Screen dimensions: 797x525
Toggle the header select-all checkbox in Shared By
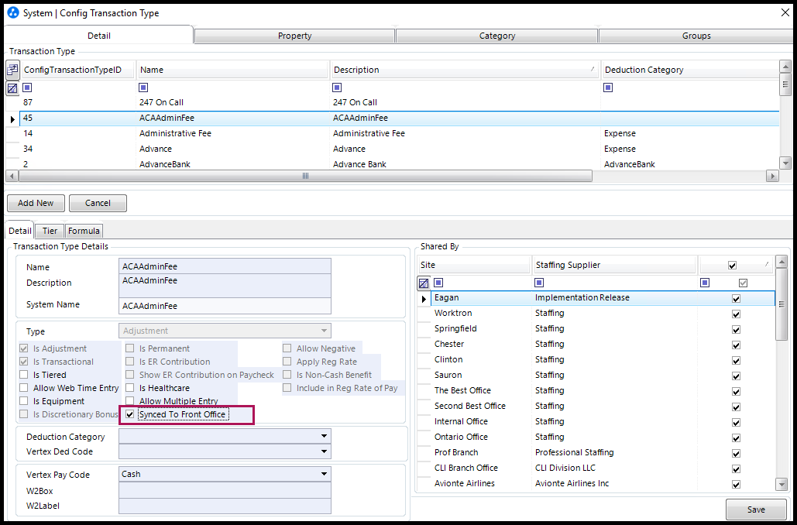pyautogui.click(x=733, y=266)
